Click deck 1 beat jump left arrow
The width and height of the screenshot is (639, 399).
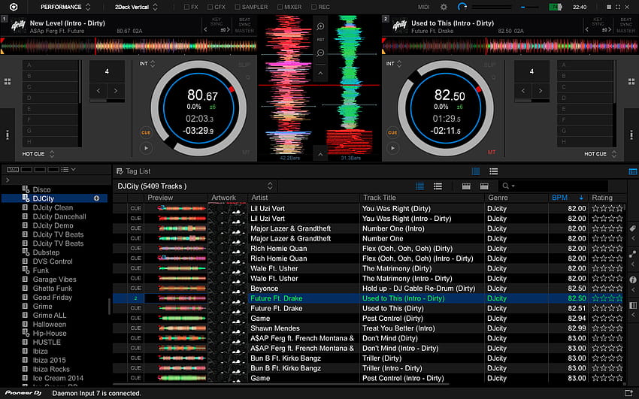(98, 91)
